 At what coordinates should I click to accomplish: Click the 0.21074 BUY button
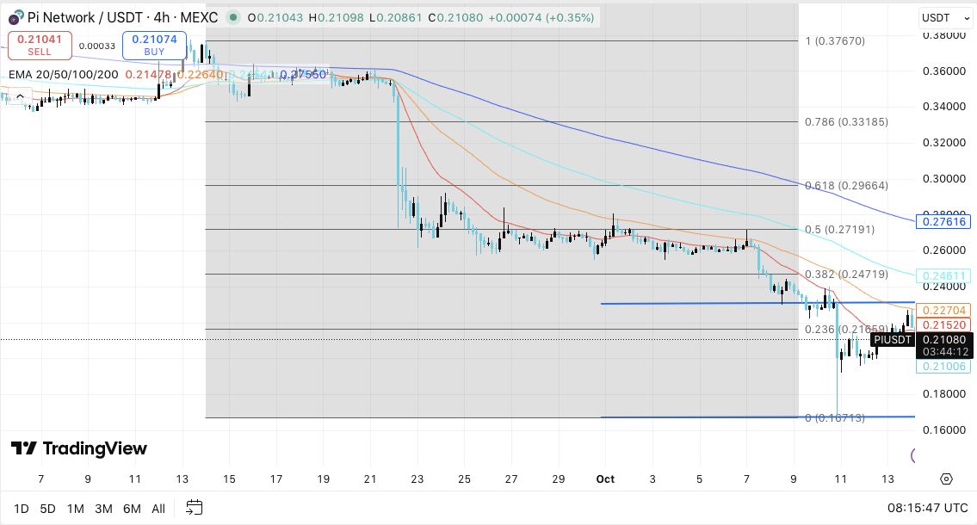155,45
